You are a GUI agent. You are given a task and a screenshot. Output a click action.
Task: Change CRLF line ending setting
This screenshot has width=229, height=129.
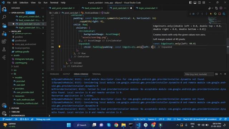pyautogui.click(x=169, y=119)
